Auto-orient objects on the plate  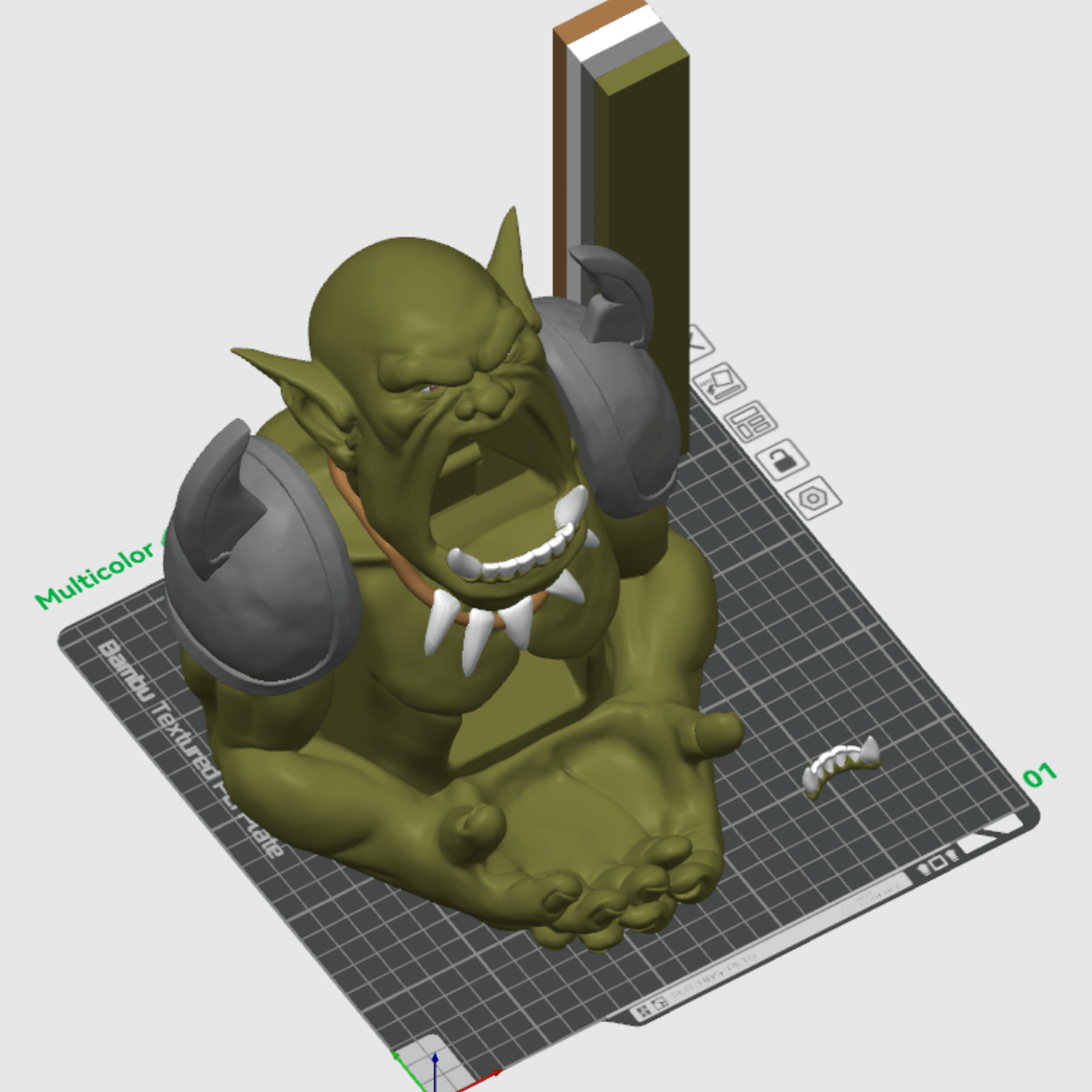720,382
